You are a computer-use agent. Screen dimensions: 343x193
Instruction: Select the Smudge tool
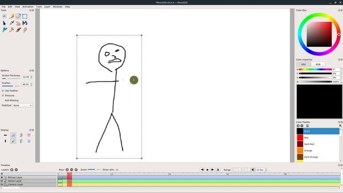[x=25, y=29]
